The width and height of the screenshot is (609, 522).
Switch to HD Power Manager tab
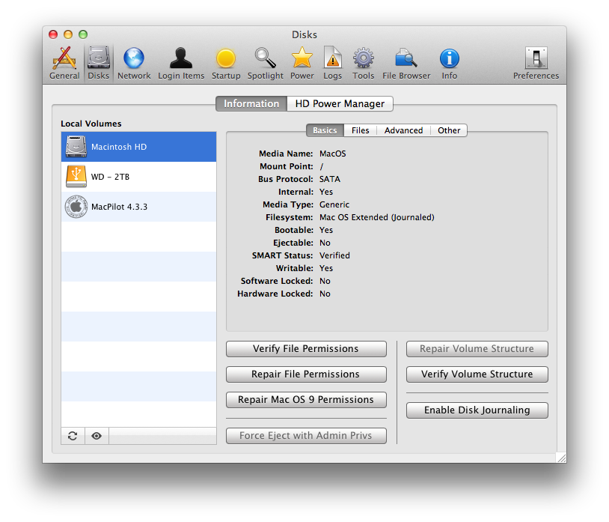click(340, 104)
